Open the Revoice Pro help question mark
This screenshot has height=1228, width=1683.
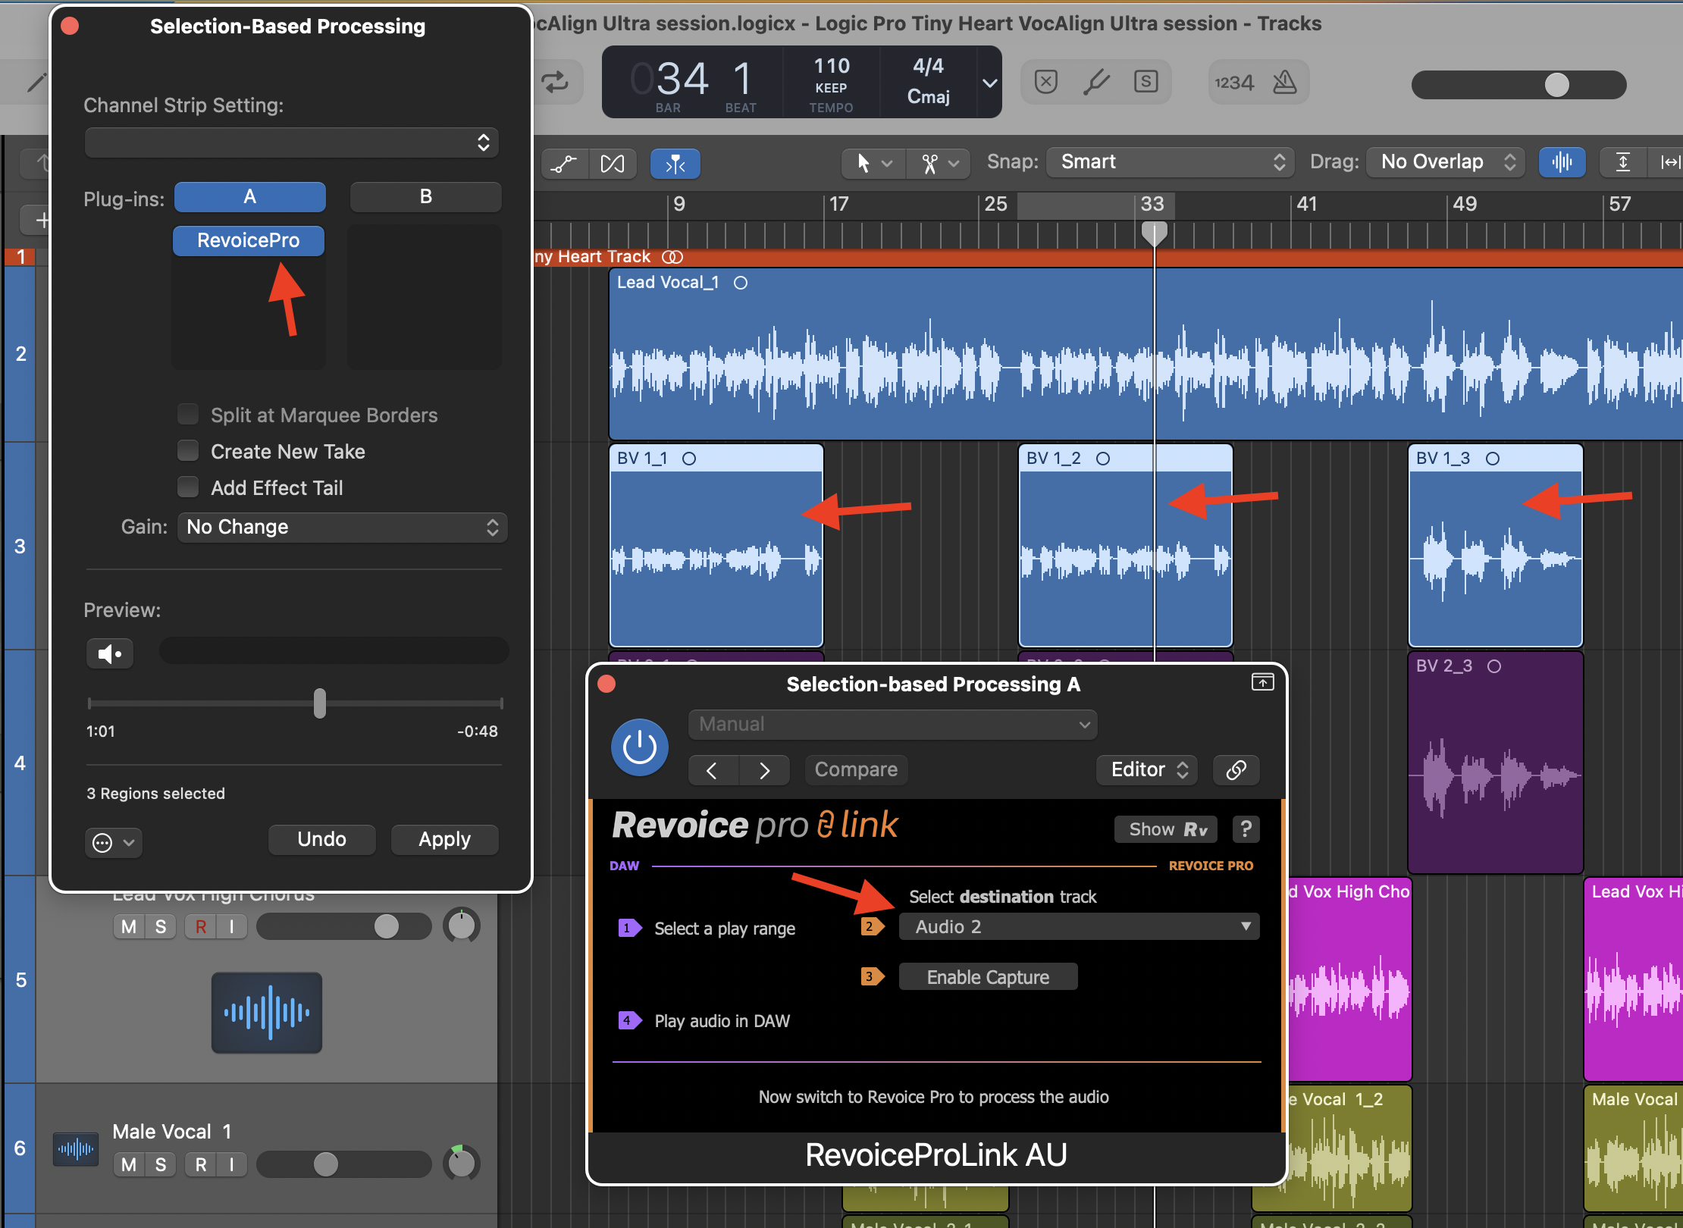coord(1246,829)
